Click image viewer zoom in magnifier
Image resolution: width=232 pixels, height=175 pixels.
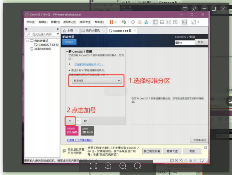108,166
